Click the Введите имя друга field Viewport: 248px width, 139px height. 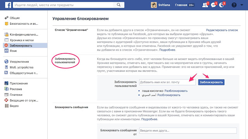pyautogui.click(x=188, y=131)
